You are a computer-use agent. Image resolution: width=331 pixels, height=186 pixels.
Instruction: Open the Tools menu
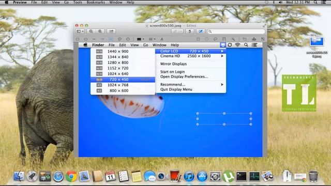click(x=78, y=2)
